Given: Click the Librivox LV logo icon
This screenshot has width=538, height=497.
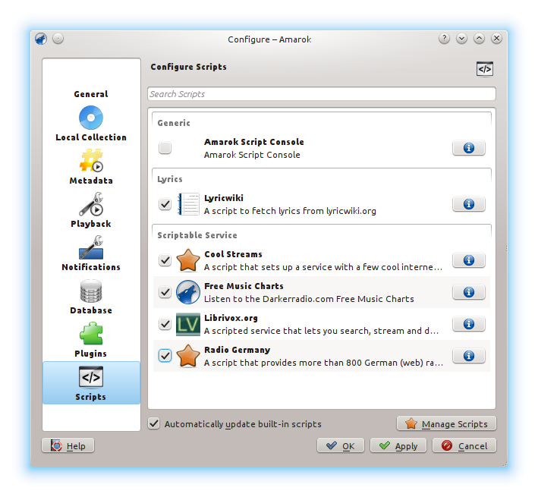Looking at the screenshot, I should pos(188,324).
